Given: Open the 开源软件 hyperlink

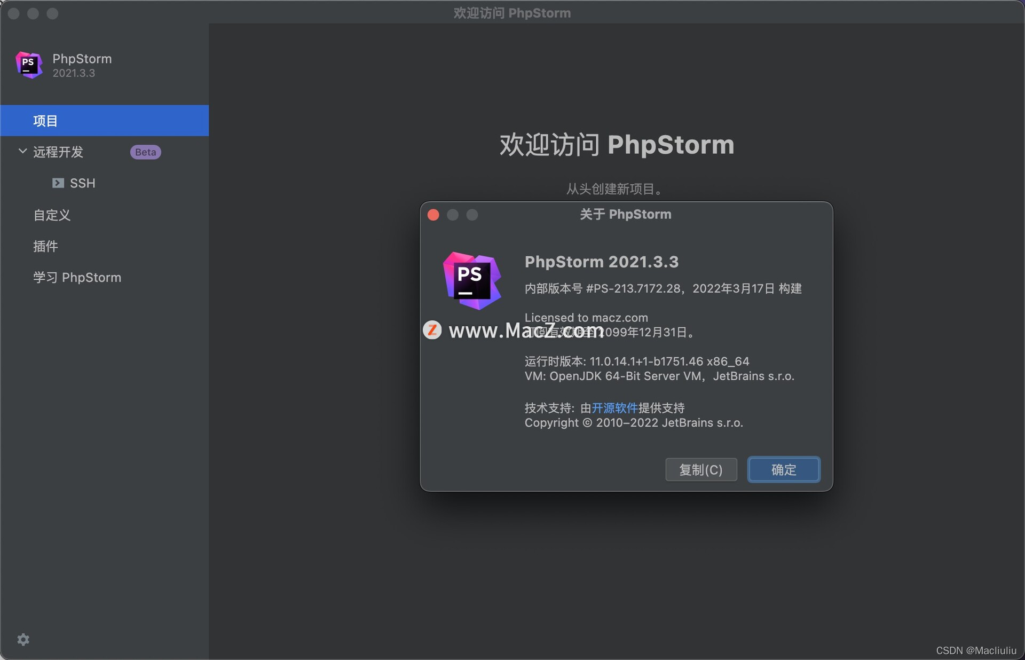Looking at the screenshot, I should (x=614, y=408).
